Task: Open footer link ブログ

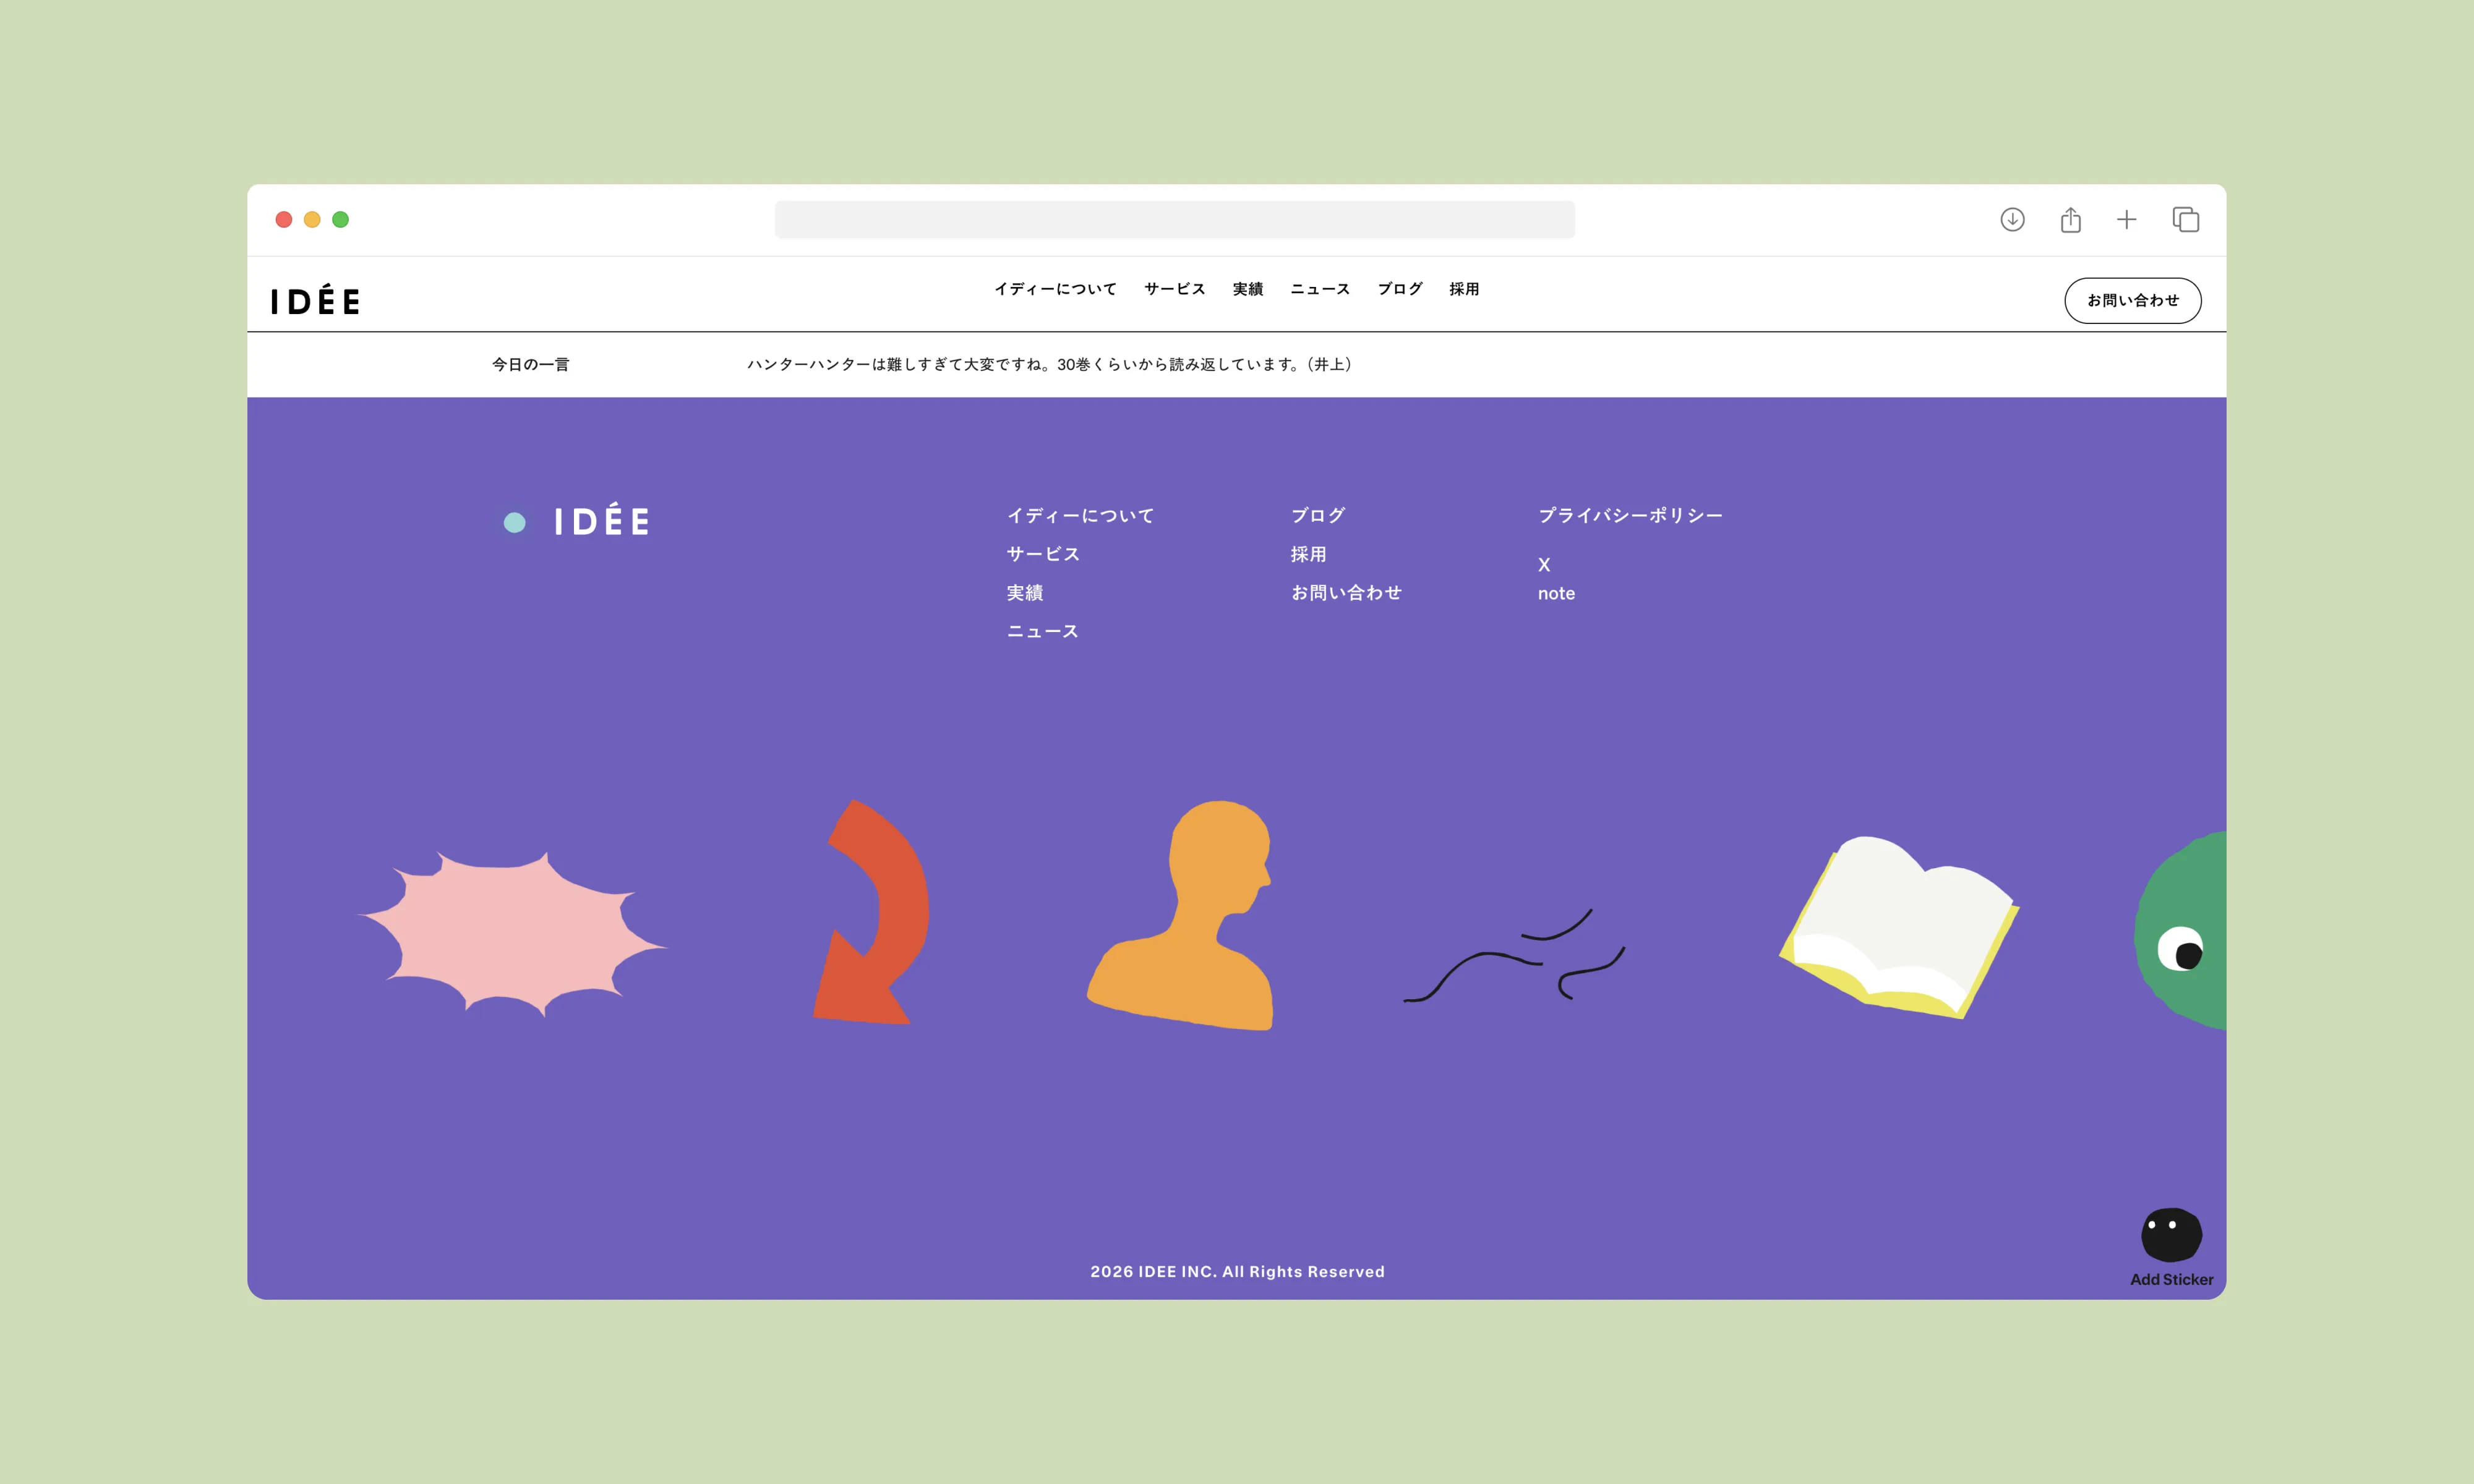Action: pyautogui.click(x=1318, y=515)
